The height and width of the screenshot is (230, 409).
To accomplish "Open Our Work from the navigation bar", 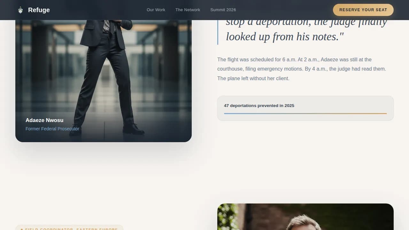I will 156,10.
